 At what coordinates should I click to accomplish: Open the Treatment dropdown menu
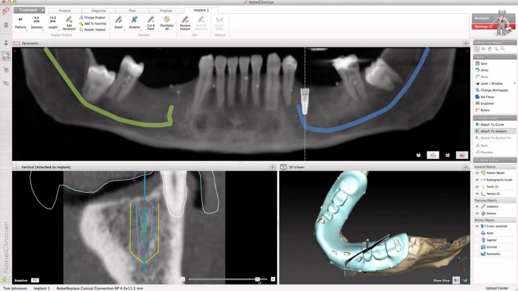click(x=31, y=10)
